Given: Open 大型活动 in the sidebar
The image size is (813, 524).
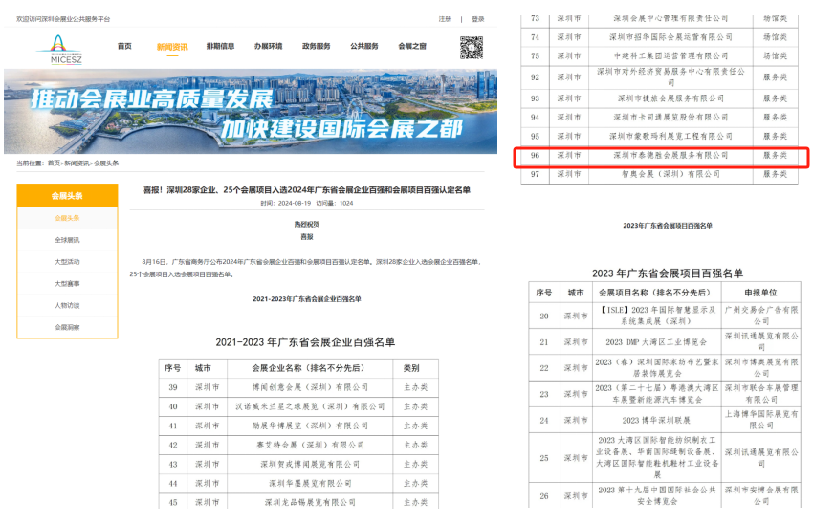Looking at the screenshot, I should point(67,262).
